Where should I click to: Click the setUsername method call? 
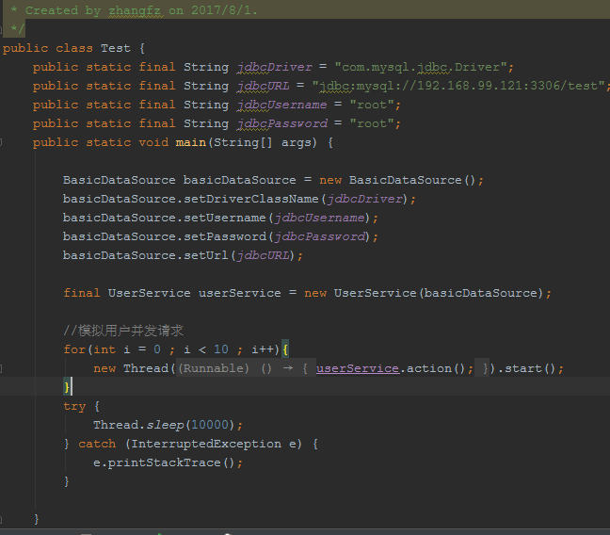pyautogui.click(x=224, y=218)
